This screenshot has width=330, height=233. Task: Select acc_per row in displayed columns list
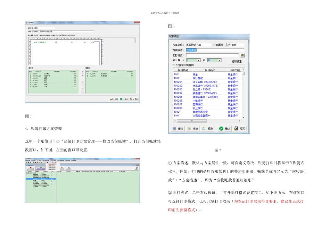pyautogui.click(x=53, y=74)
